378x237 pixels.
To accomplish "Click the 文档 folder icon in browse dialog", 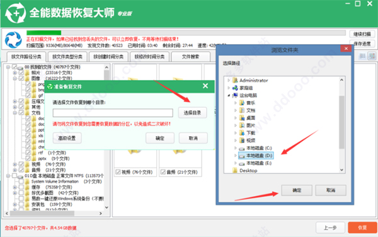I will click(242, 110).
